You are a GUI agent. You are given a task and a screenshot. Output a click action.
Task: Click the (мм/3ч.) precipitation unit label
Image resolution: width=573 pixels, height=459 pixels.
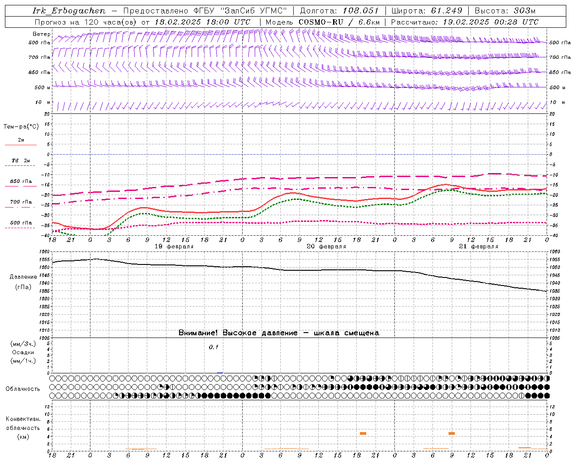(x=23, y=344)
